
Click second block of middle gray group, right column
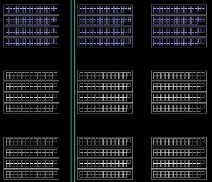[x=179, y=87]
